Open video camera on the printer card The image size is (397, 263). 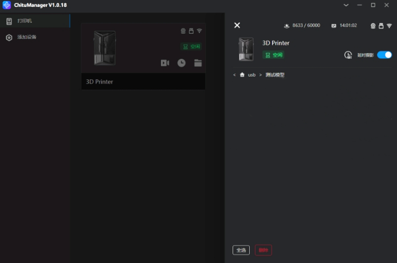[x=165, y=63]
